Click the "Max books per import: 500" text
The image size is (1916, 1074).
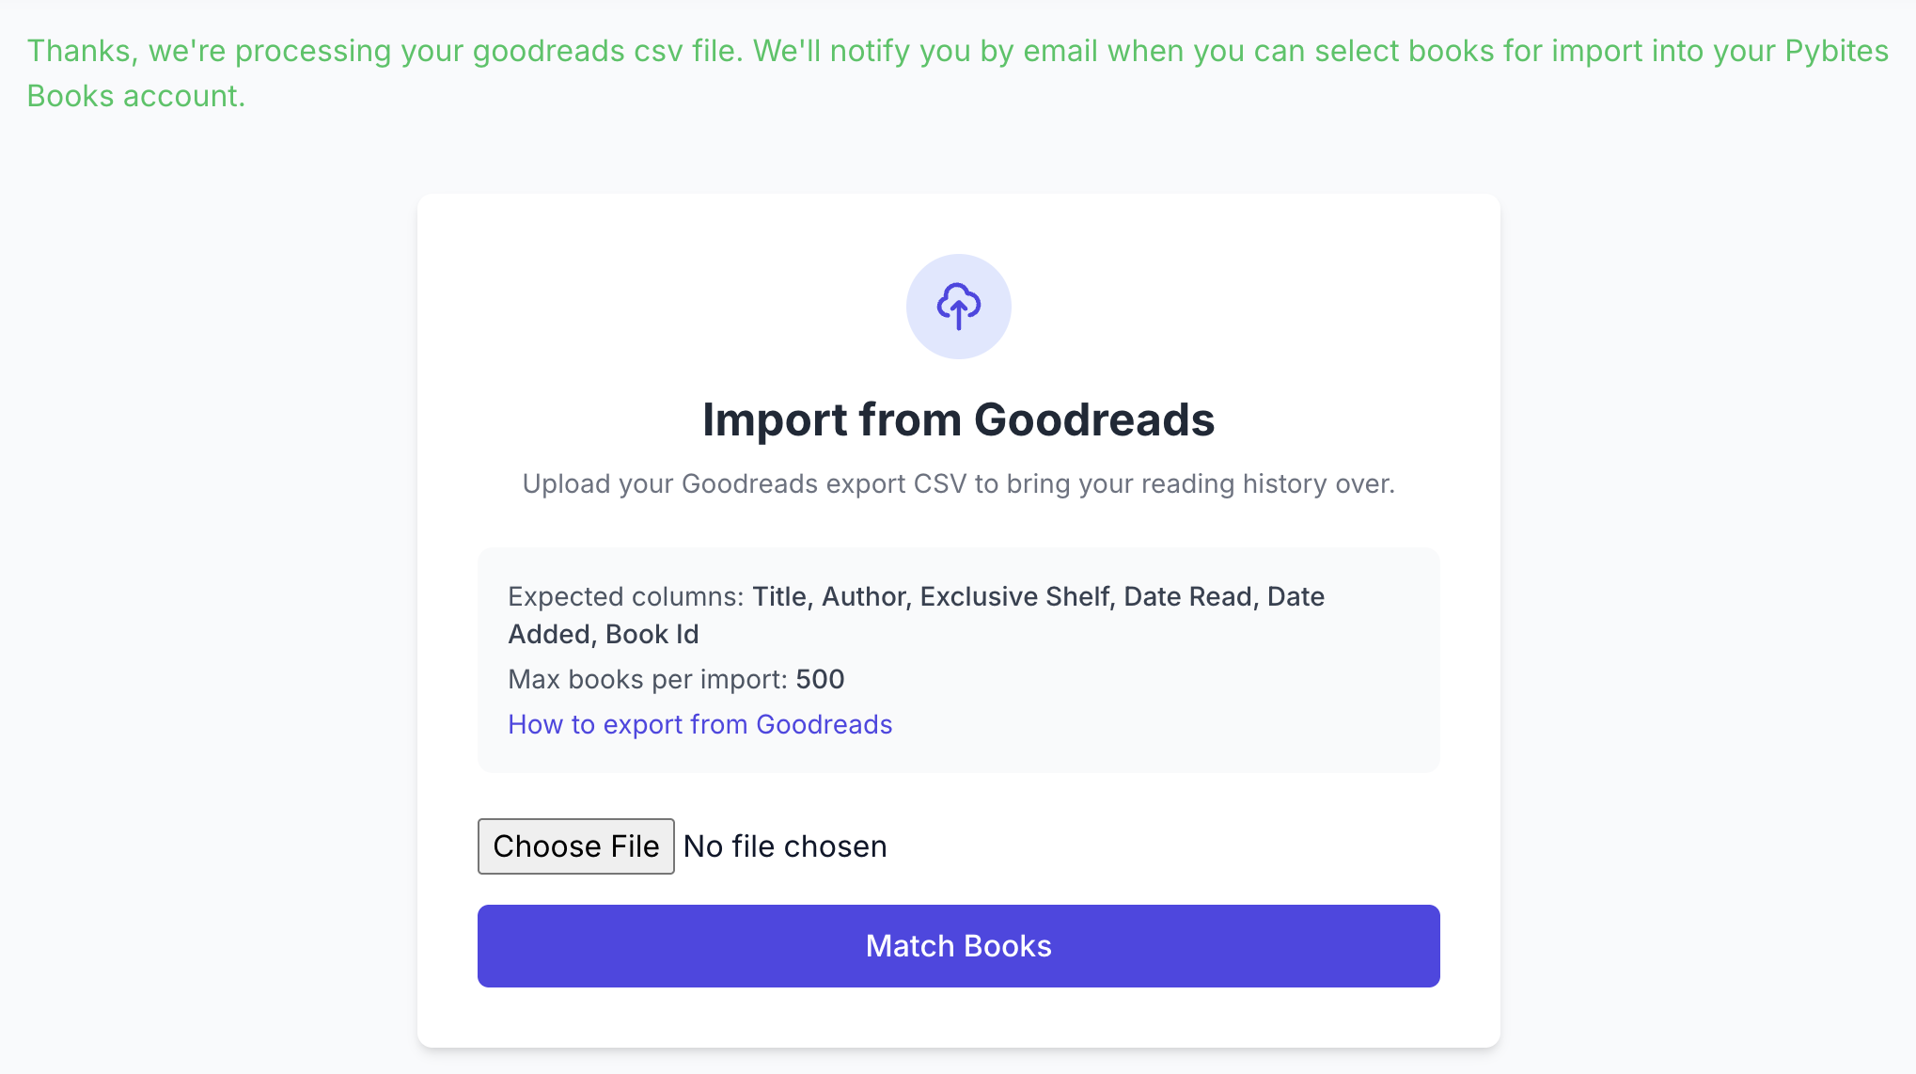pos(675,679)
